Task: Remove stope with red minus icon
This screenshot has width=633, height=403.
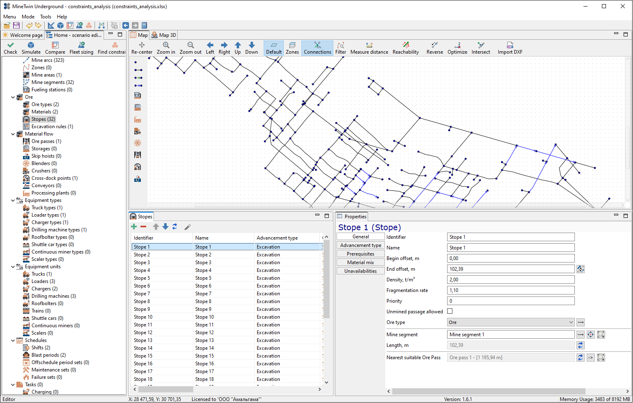Action: point(143,226)
